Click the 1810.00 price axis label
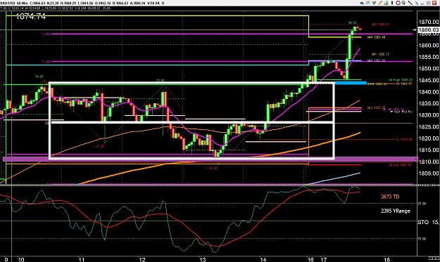 point(429,162)
